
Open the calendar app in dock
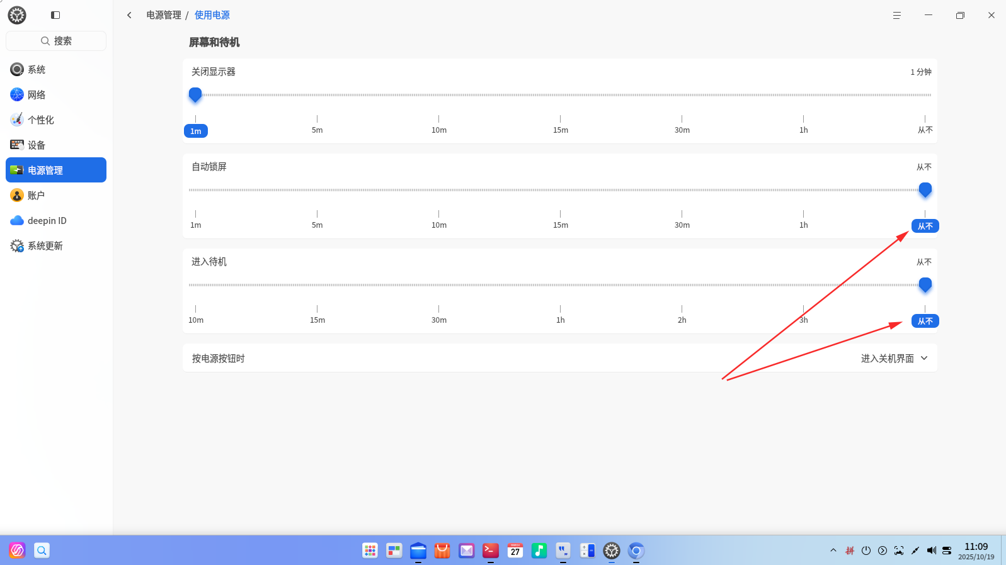(x=515, y=551)
